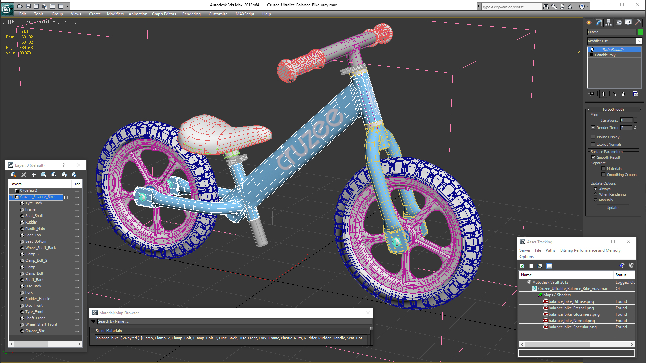Screen dimensions: 646x363
Task: Open the Rendering menu
Action: pyautogui.click(x=191, y=14)
